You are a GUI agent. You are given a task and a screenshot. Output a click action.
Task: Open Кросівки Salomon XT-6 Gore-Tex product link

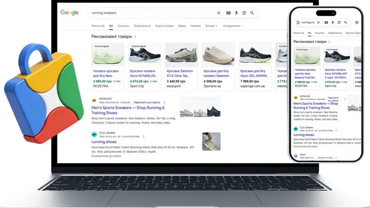179,73
